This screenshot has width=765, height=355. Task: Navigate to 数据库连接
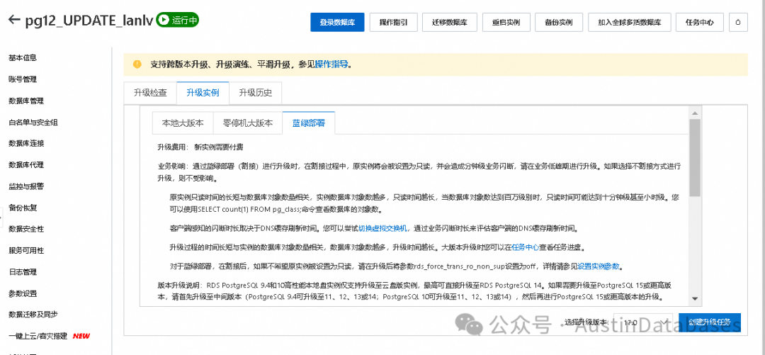point(26,143)
